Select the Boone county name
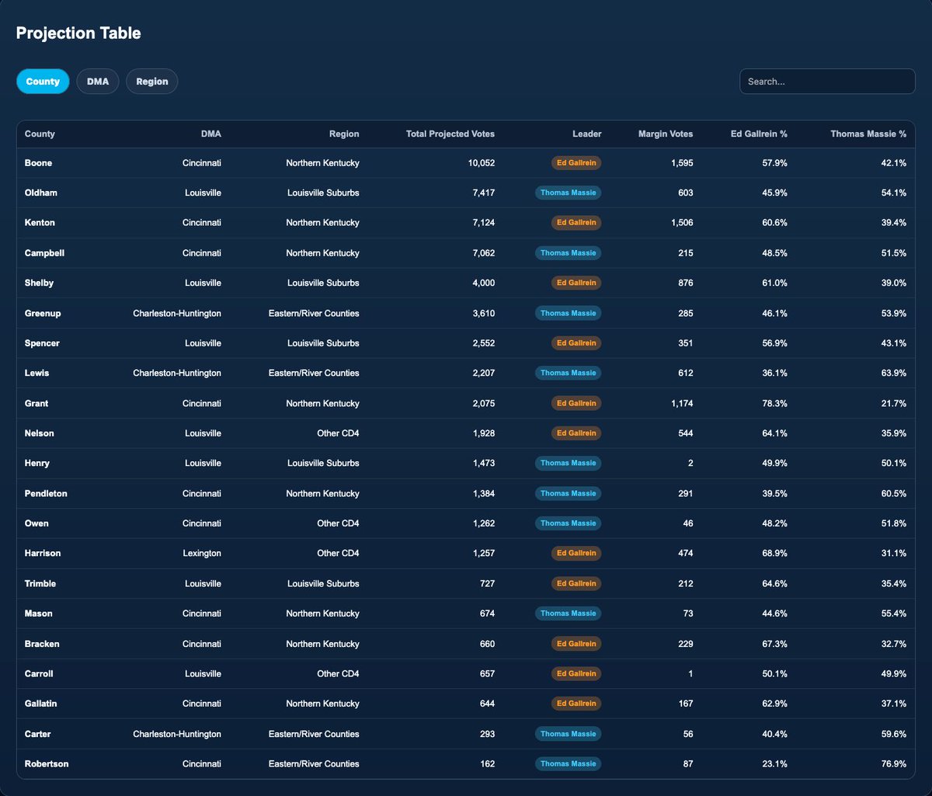 tap(38, 163)
